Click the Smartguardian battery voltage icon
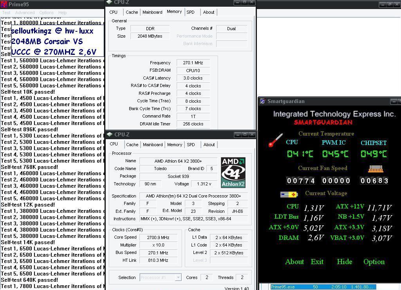Screen dimensions: 401x290 [289, 194]
